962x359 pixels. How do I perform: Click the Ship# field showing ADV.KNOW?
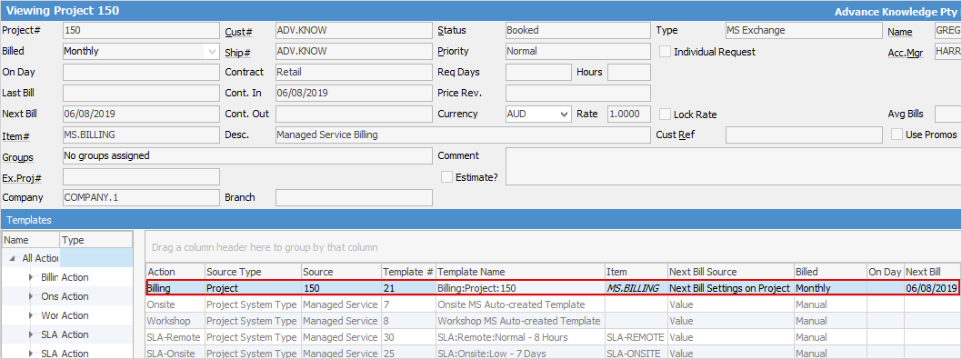click(x=354, y=52)
